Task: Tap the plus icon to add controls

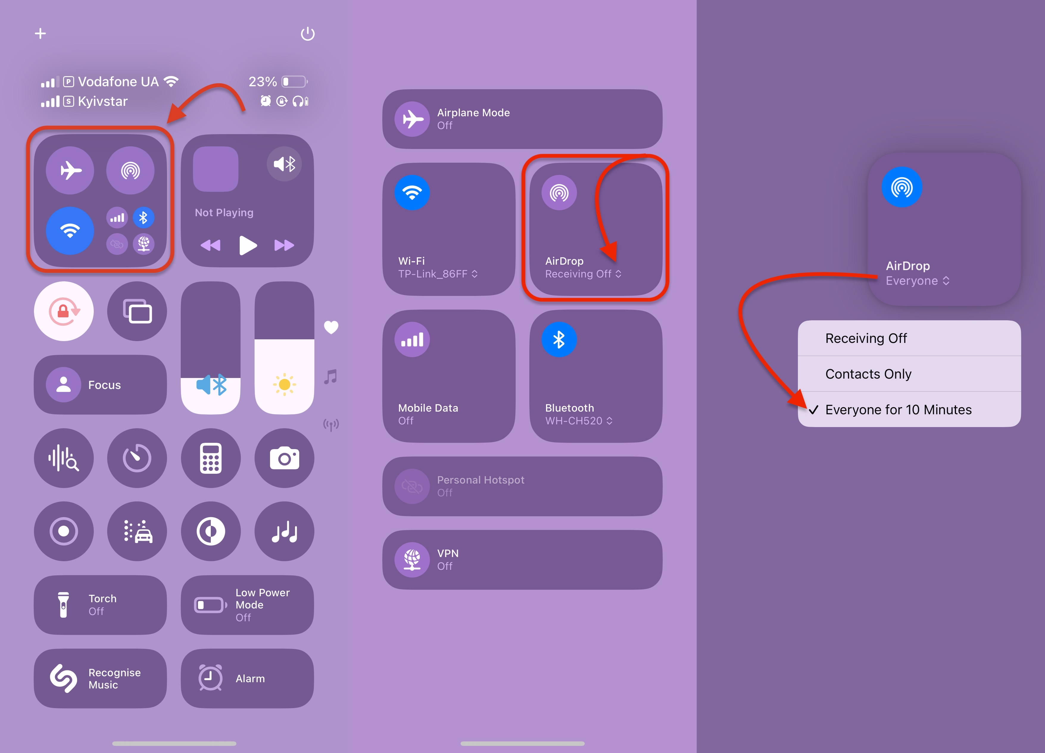Action: coord(40,33)
